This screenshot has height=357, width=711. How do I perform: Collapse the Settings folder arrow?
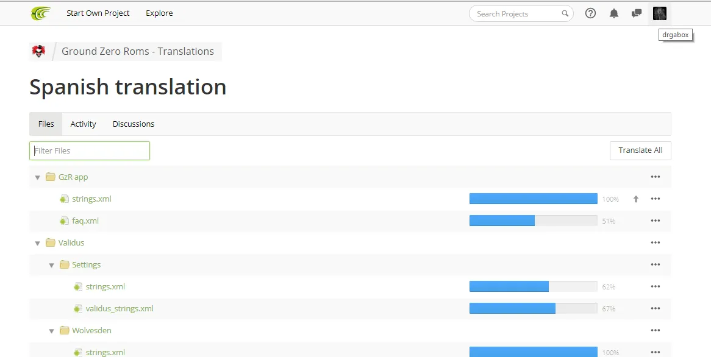[51, 266]
